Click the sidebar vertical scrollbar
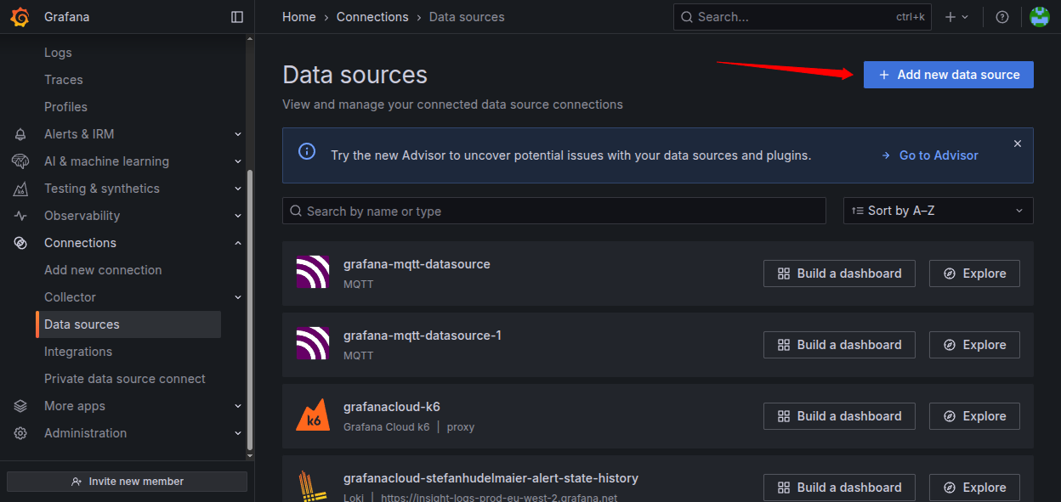Screen dimensions: 1061x502 (250, 310)
